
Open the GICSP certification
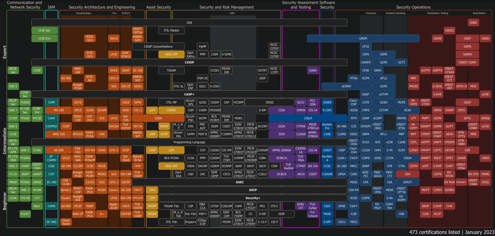tap(126, 182)
